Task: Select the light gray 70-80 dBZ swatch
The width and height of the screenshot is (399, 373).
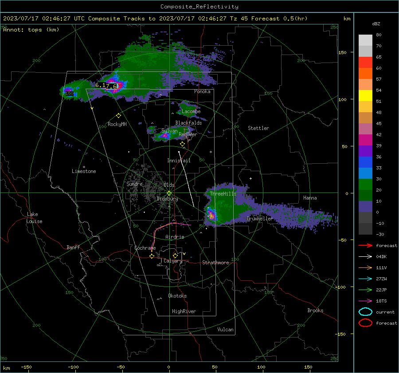Action: tap(365, 40)
